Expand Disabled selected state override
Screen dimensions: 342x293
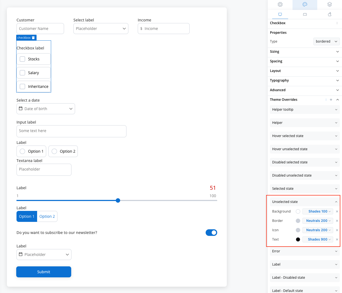(305, 162)
